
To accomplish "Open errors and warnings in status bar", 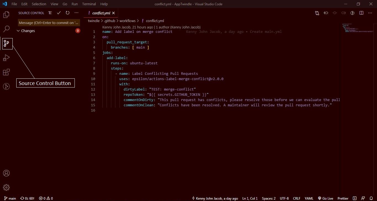I will coord(46,198).
